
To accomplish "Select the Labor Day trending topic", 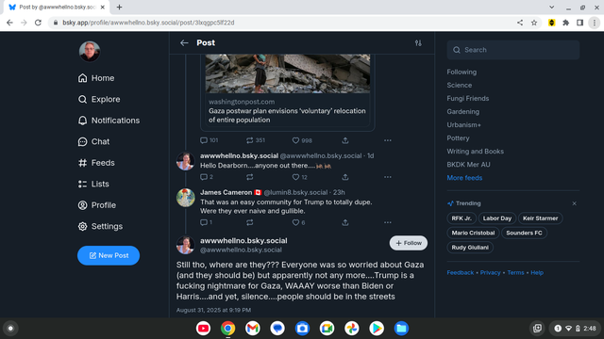I will (x=497, y=218).
